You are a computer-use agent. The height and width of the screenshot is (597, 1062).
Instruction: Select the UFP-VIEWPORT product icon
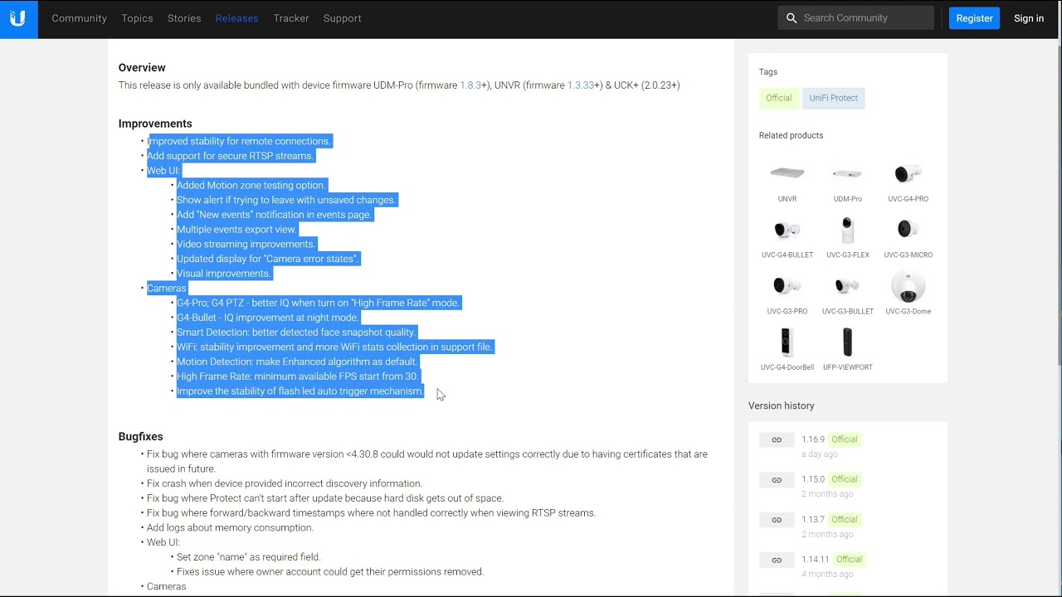848,342
